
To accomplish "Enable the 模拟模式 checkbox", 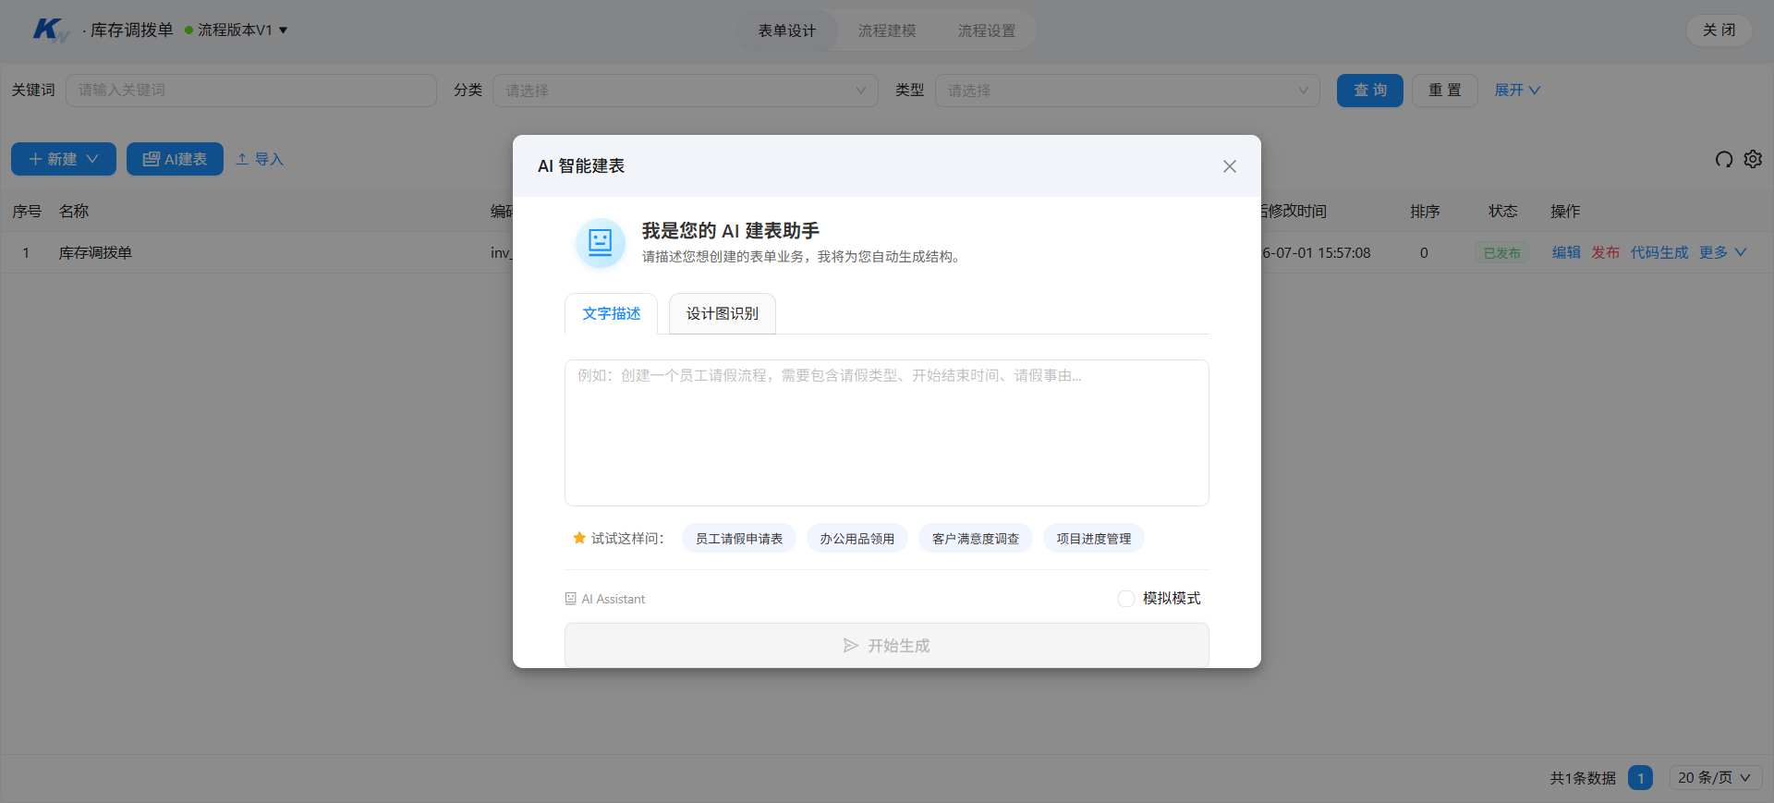I will [x=1125, y=599].
